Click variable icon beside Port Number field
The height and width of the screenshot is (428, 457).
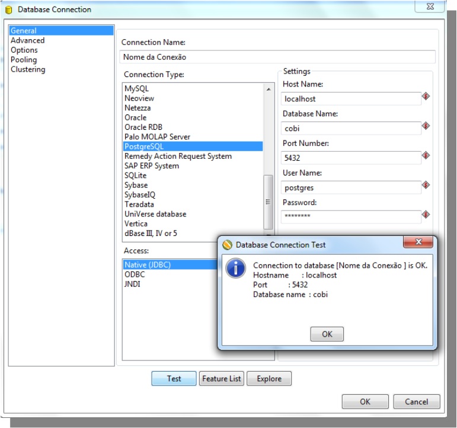pyautogui.click(x=426, y=156)
